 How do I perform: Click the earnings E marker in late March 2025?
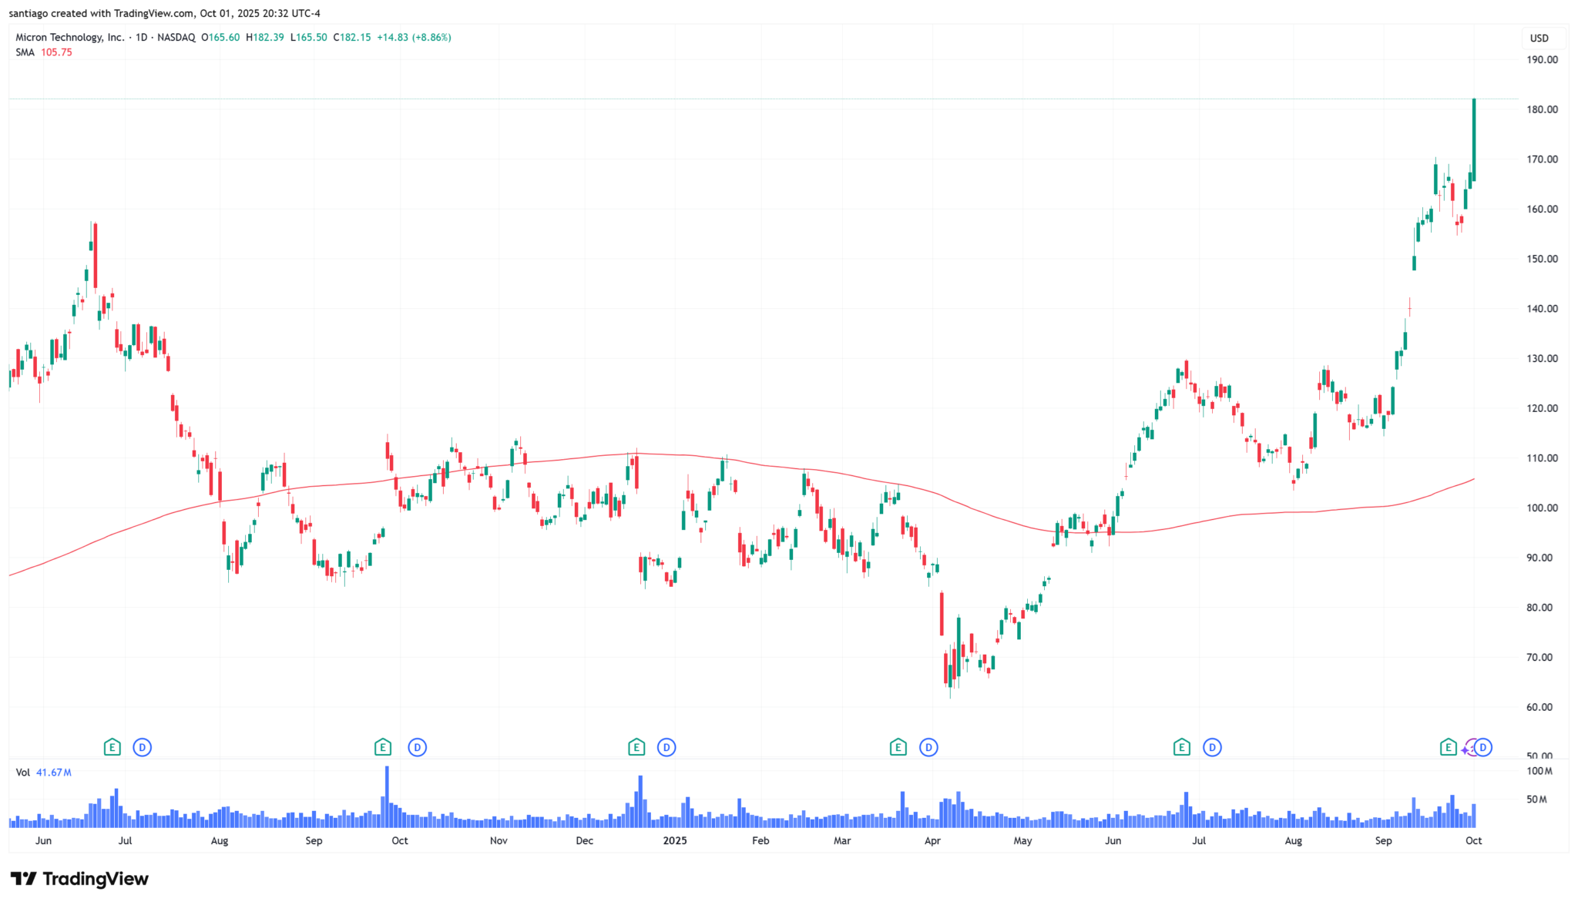(x=898, y=747)
